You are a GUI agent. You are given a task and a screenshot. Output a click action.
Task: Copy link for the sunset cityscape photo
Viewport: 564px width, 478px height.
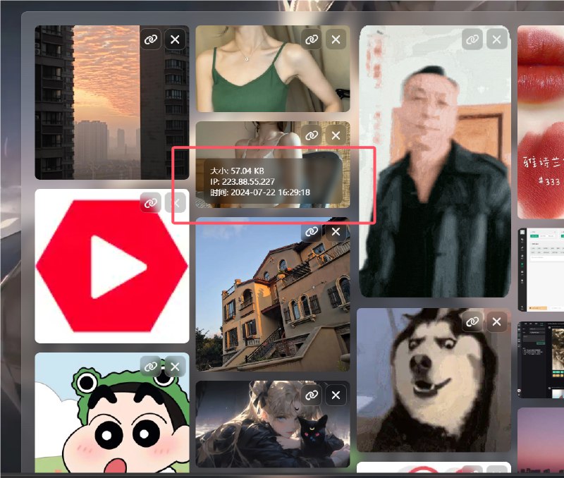pos(150,39)
